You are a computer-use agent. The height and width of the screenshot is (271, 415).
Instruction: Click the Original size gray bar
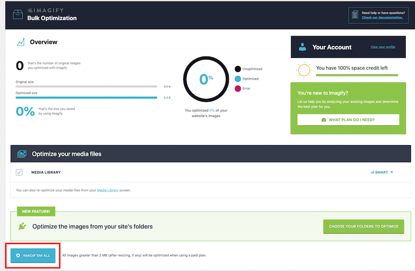tap(86, 87)
